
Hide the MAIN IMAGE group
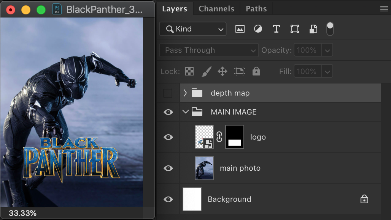click(x=168, y=112)
